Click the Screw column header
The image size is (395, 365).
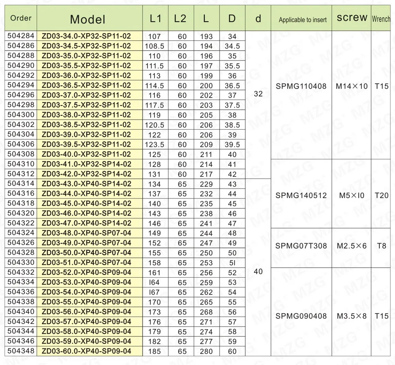click(x=351, y=17)
